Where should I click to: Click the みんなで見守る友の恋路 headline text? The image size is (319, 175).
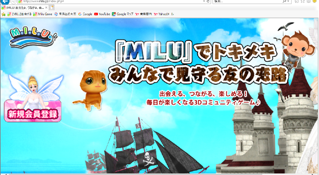[x=198, y=75]
